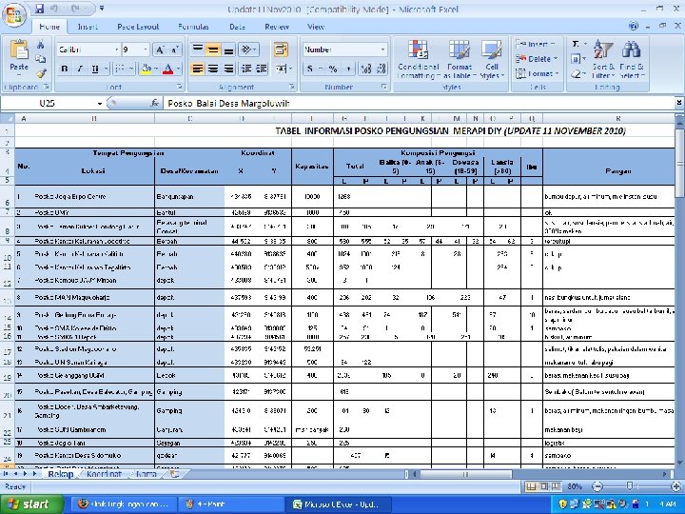
Task: Click the Accounting currency format icon
Action: 310,69
